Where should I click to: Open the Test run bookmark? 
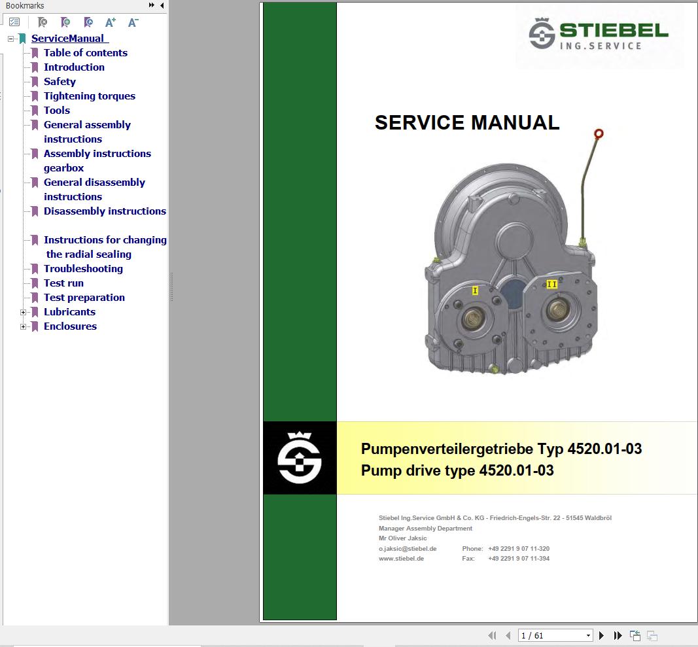(x=63, y=283)
